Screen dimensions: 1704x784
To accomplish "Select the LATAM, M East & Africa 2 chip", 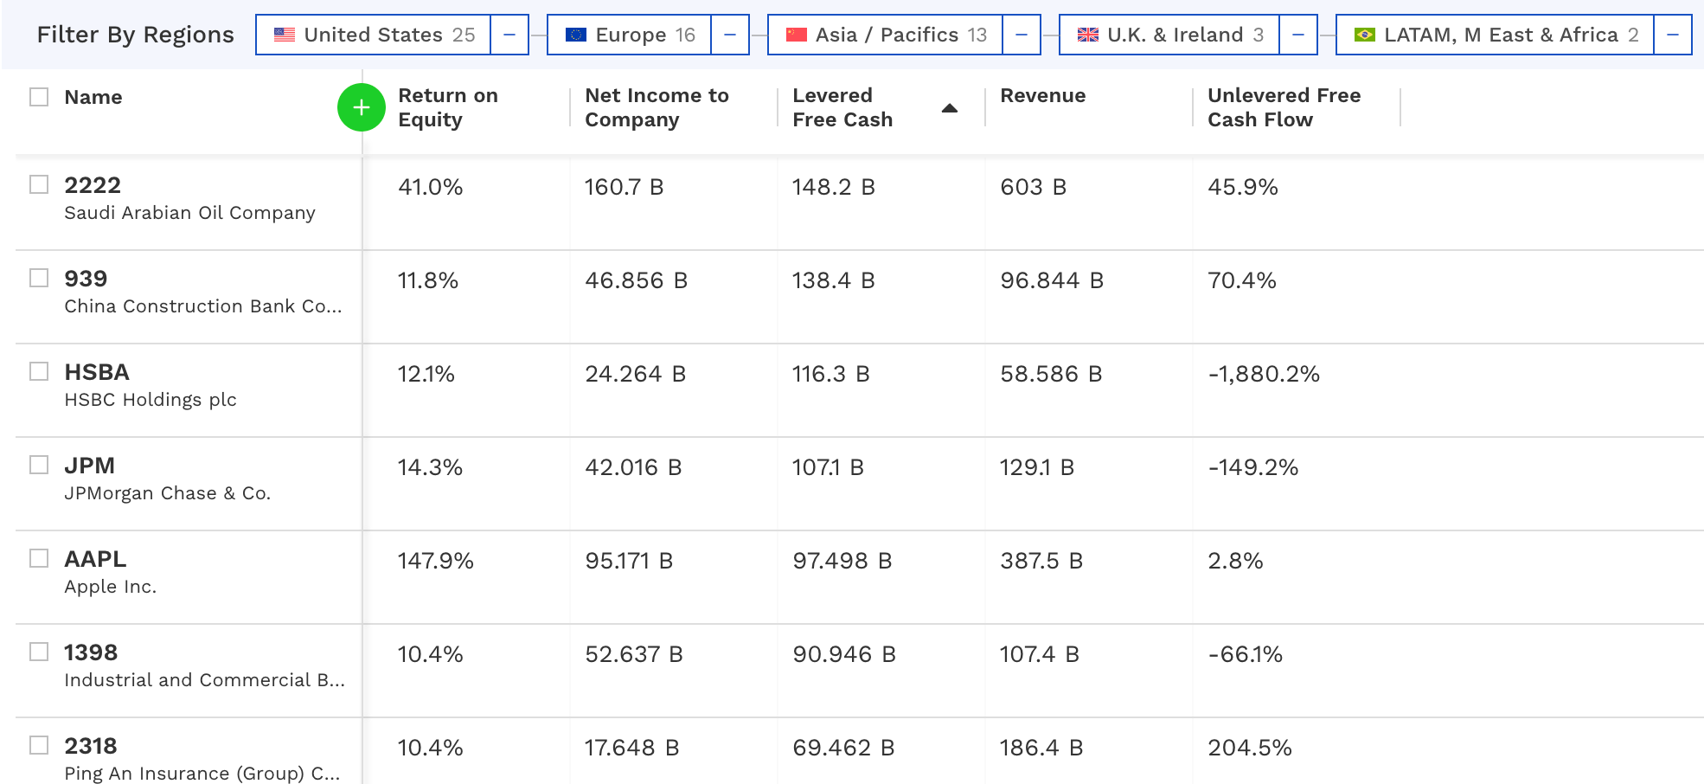I will click(x=1496, y=35).
